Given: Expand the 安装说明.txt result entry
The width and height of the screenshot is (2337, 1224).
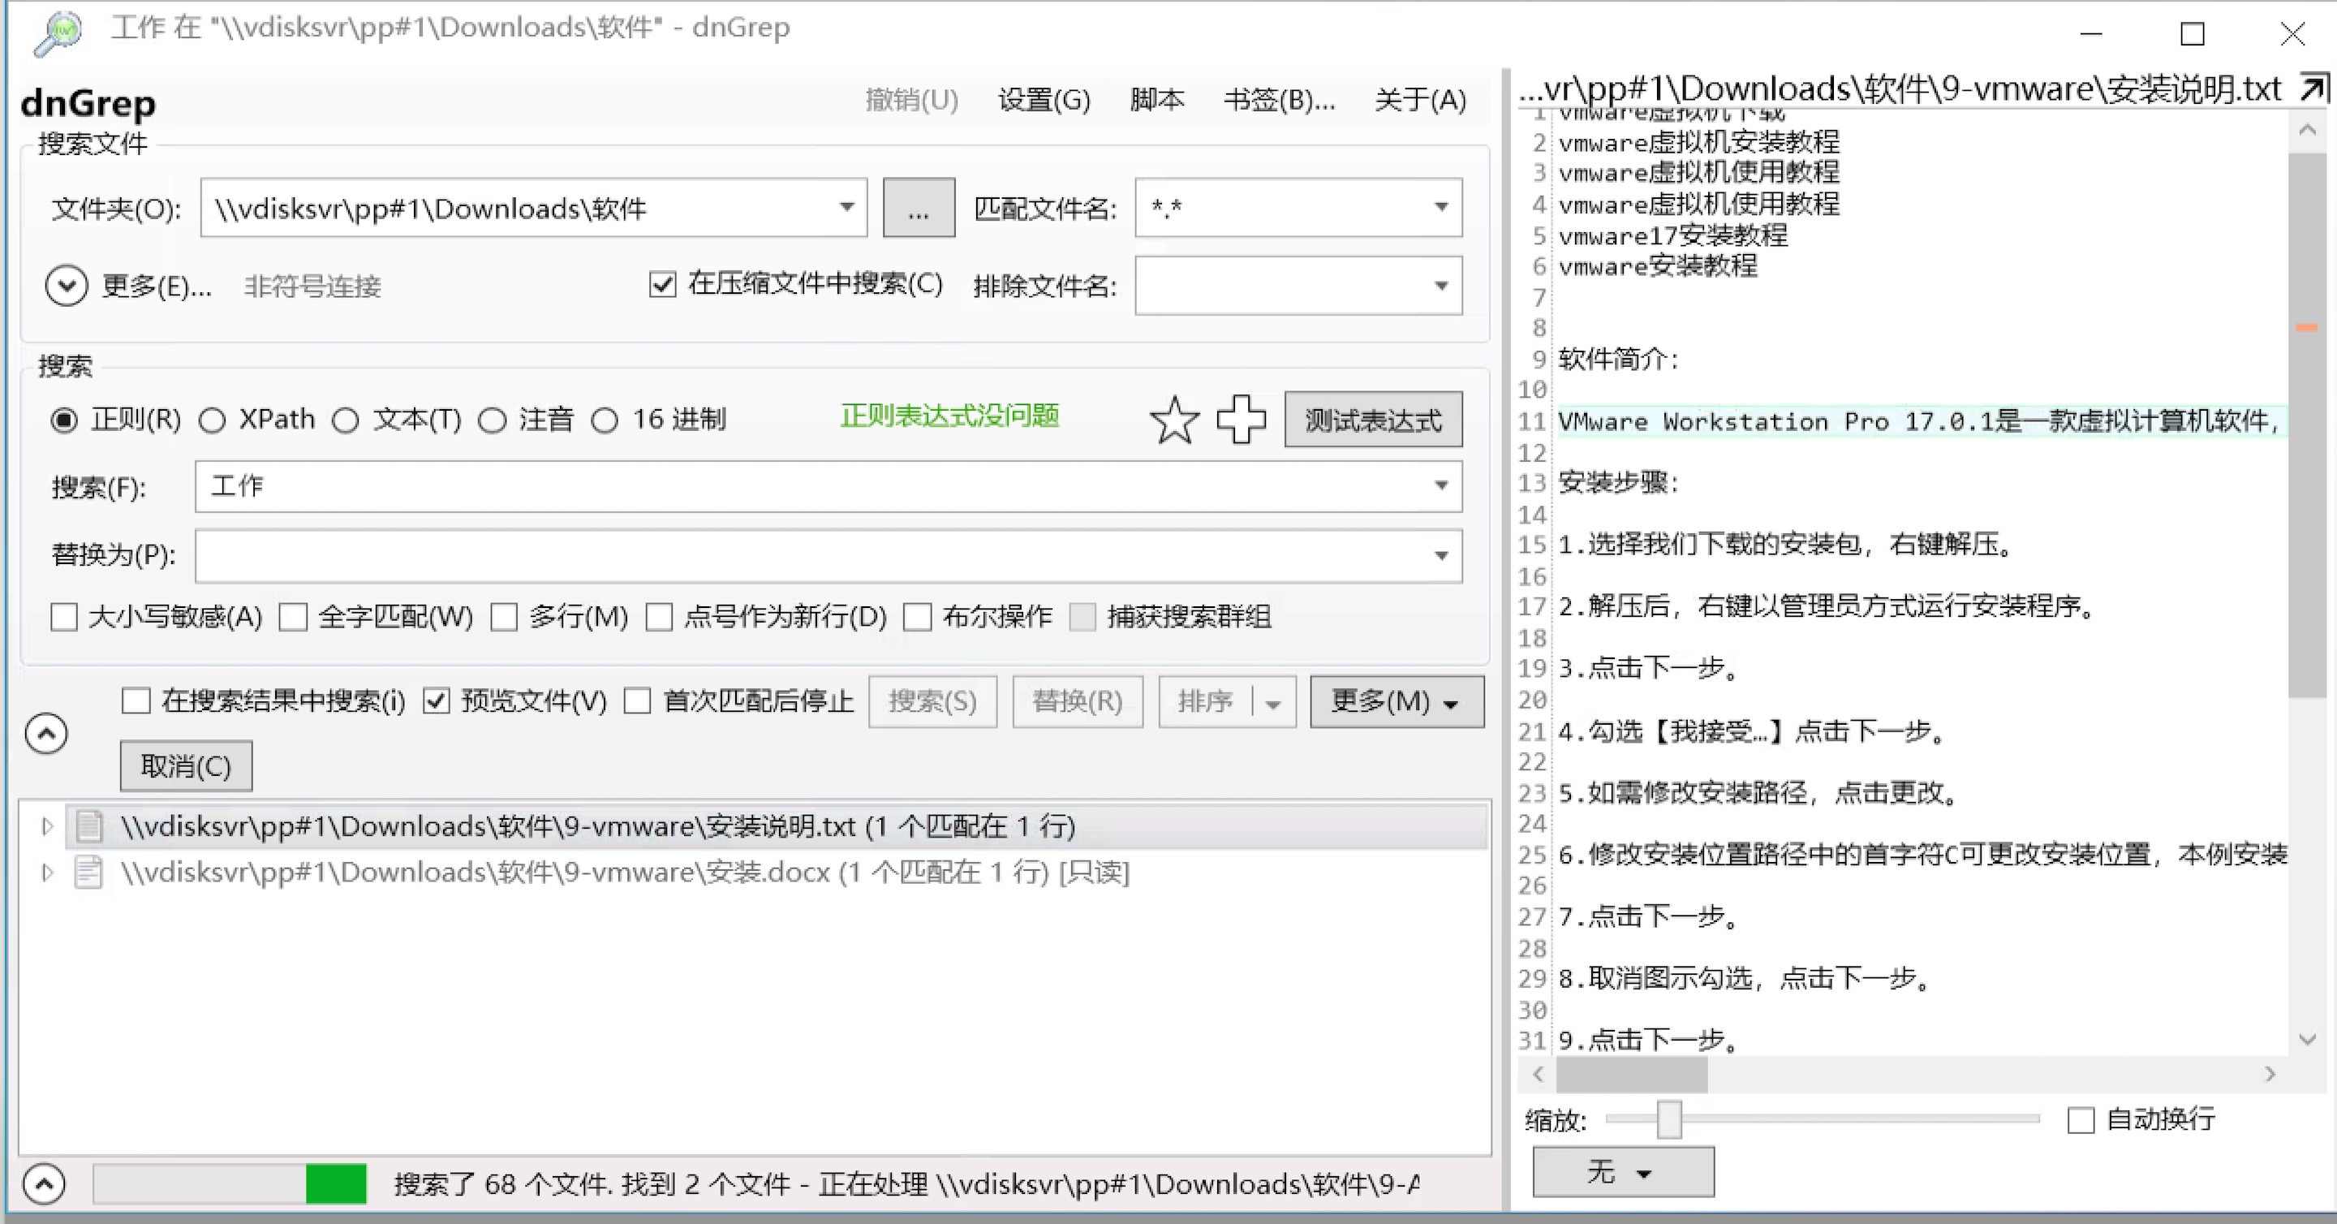Looking at the screenshot, I should [x=45, y=825].
